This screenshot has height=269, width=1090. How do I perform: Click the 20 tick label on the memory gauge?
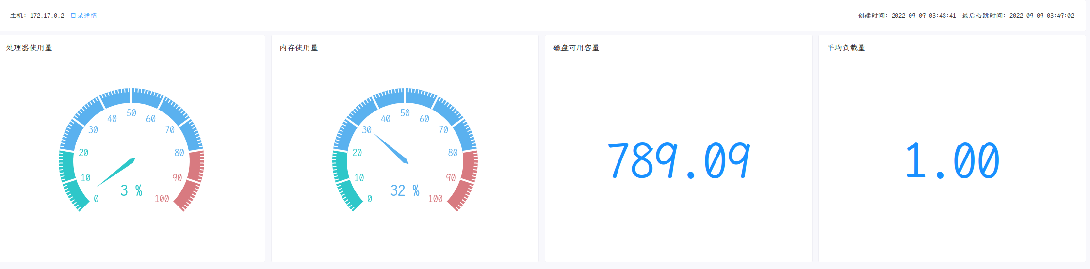[357, 153]
